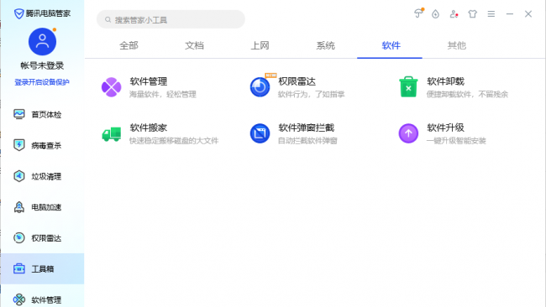
Task: Open the hamburger main menu
Action: 491,14
